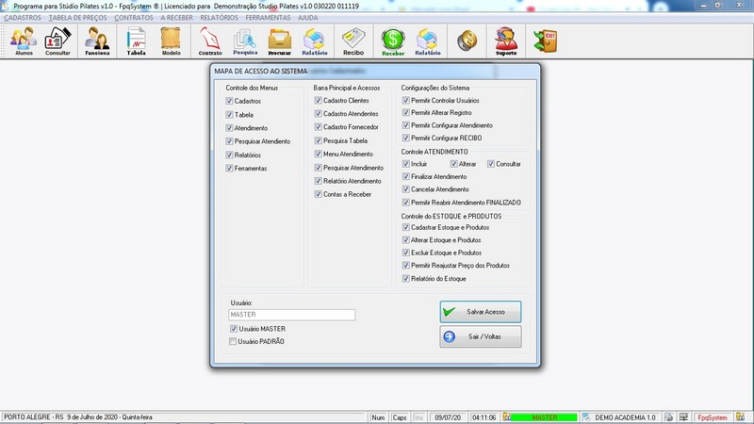Click the green Receber dollar icon
This screenshot has width=754, height=424.
click(x=393, y=41)
